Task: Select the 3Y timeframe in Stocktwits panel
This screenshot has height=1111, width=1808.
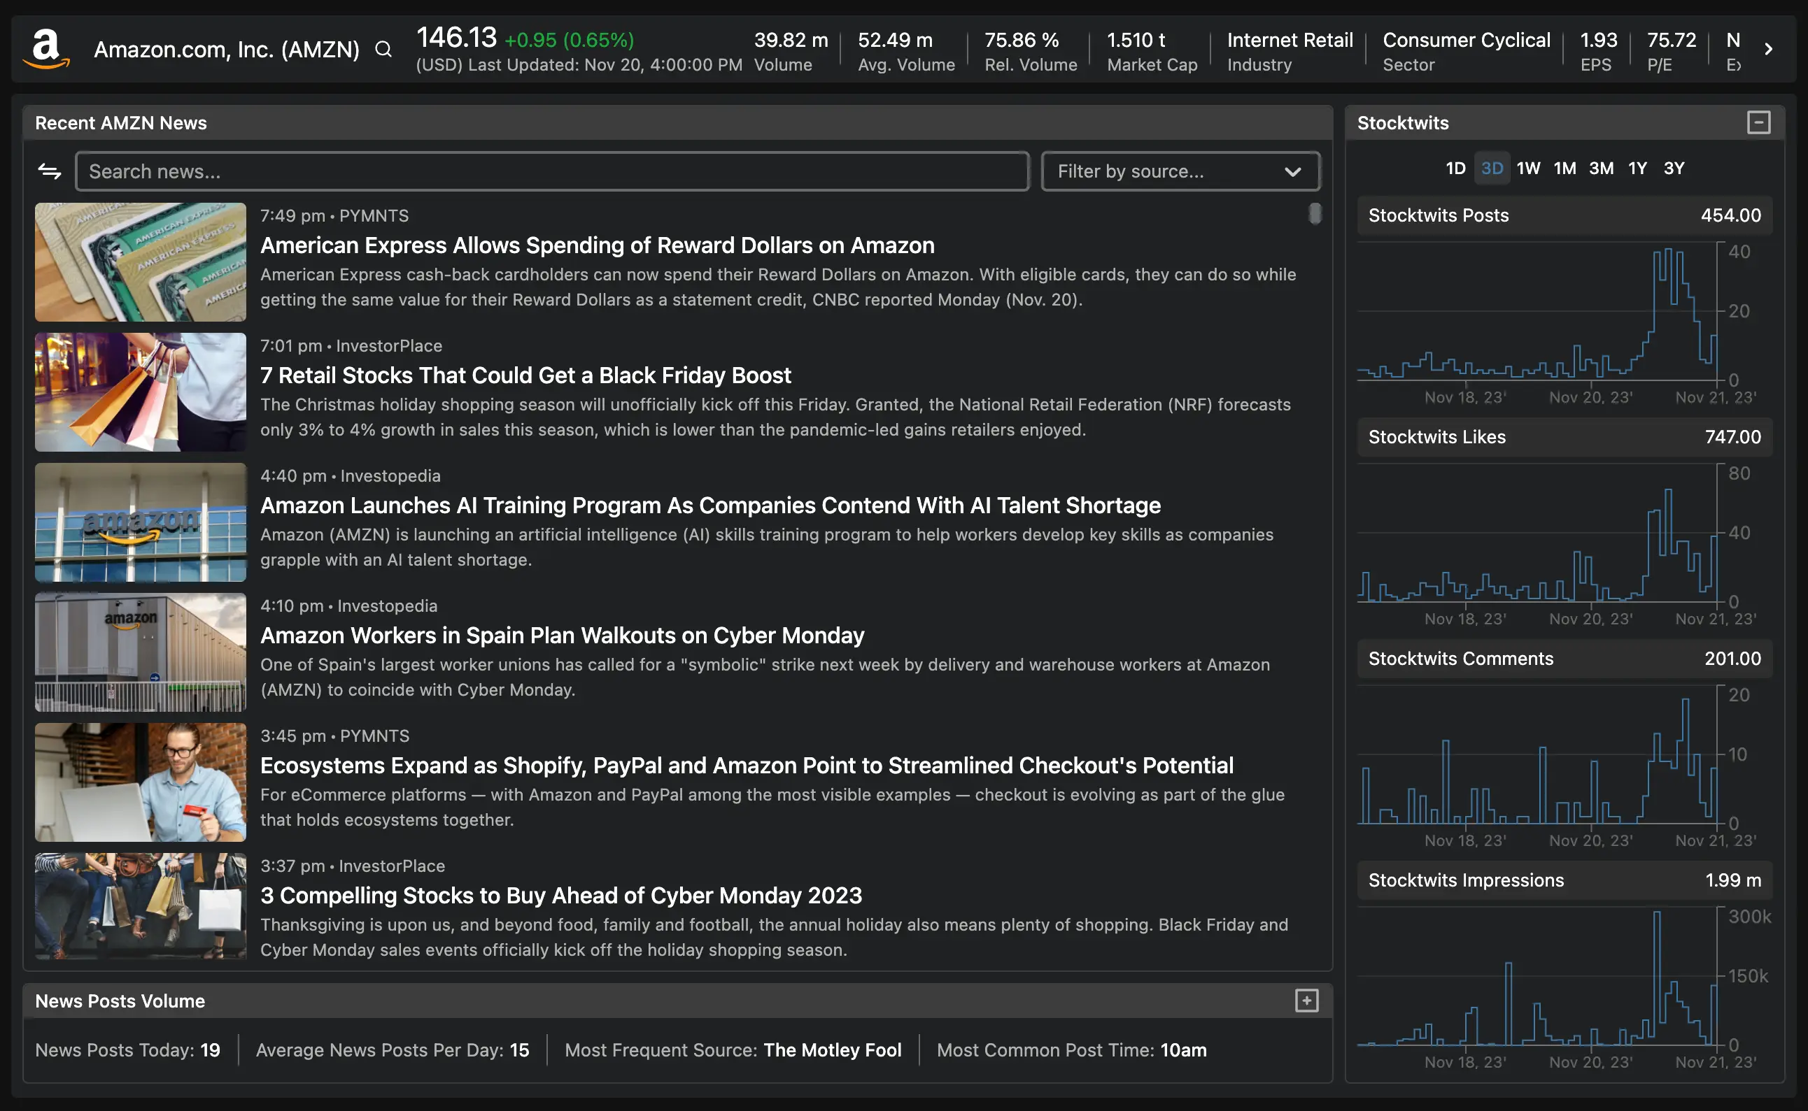Action: (1674, 168)
